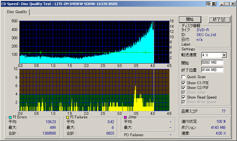Toggle Show Read Speed checkbox
The width and height of the screenshot is (237, 141).
click(183, 97)
